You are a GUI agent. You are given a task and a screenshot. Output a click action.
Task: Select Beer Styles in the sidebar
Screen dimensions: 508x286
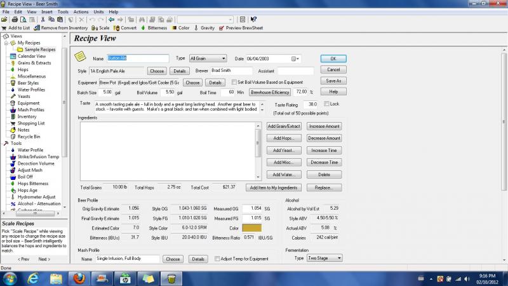coord(28,83)
